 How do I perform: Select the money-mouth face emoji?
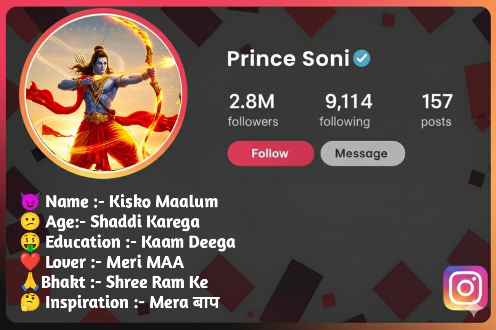pos(31,243)
